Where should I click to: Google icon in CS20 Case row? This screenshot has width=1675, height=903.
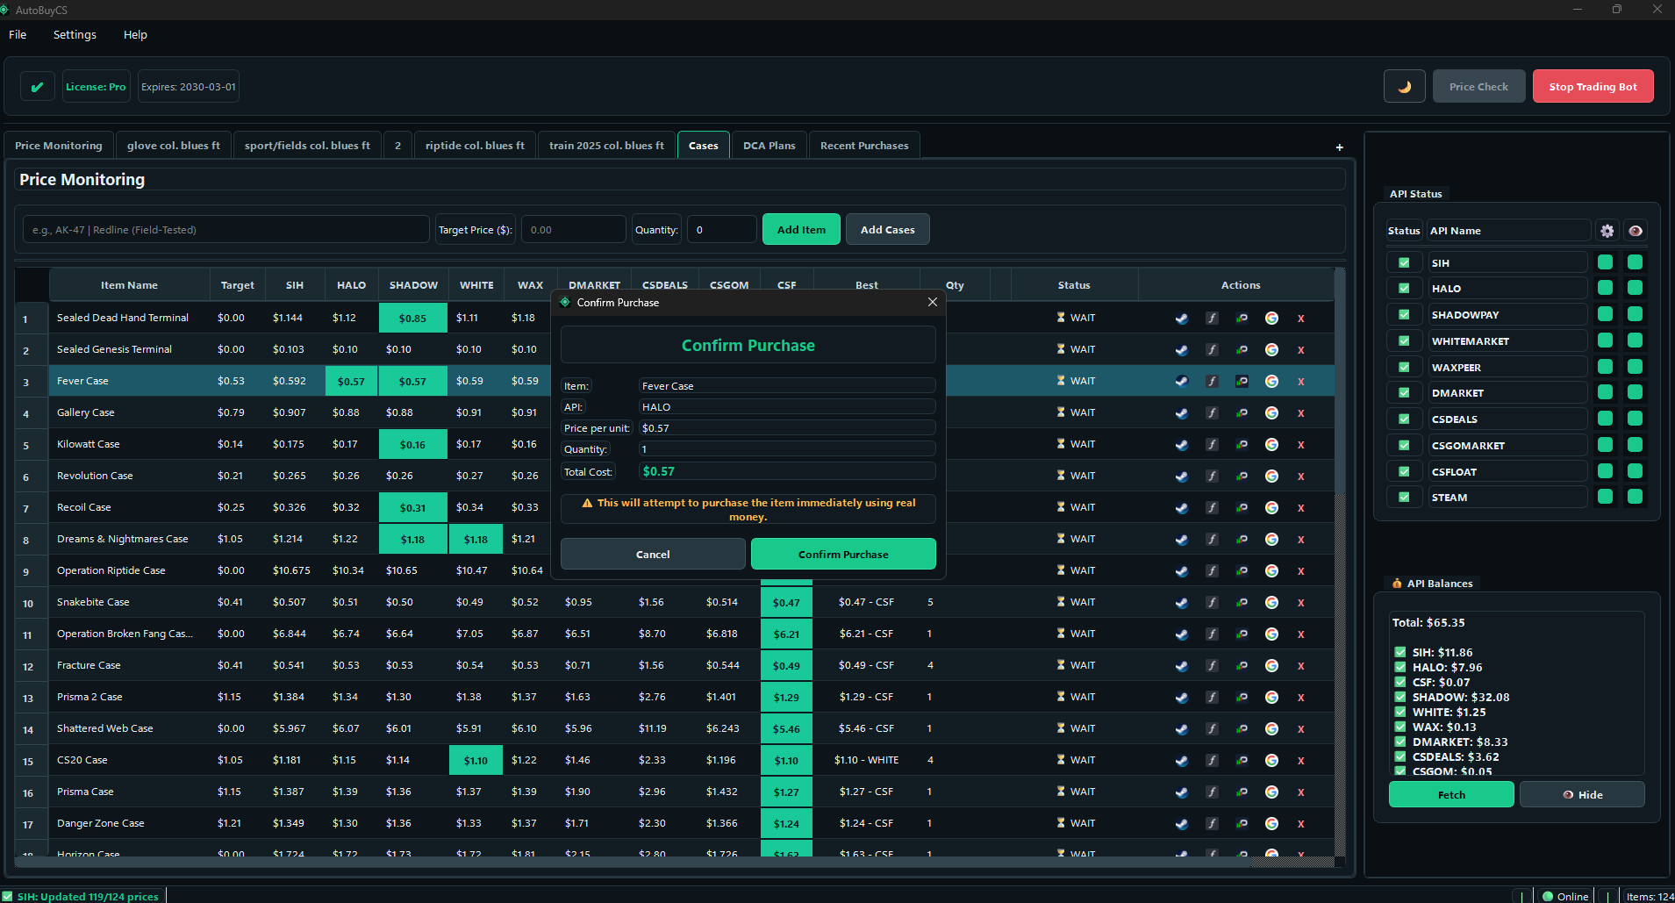[1271, 760]
